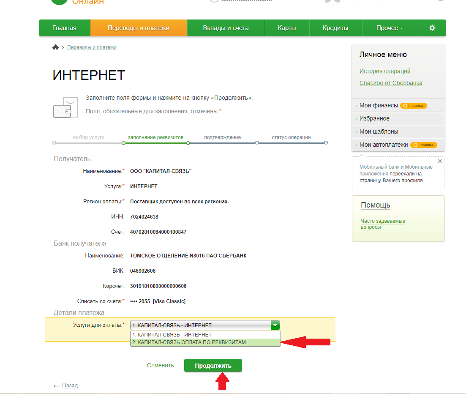Open settings gear in navigation bar
Screen dimensions: 466x394
click(432, 28)
